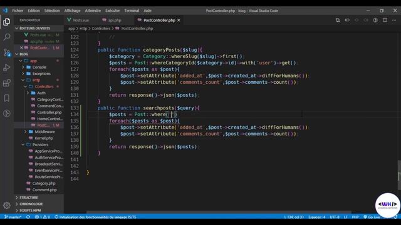Click the UTF-8 encoding indicator
This screenshot has width=401, height=225.
click(x=335, y=217)
